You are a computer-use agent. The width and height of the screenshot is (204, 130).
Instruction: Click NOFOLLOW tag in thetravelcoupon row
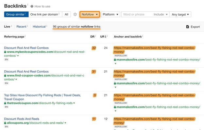point(121,103)
